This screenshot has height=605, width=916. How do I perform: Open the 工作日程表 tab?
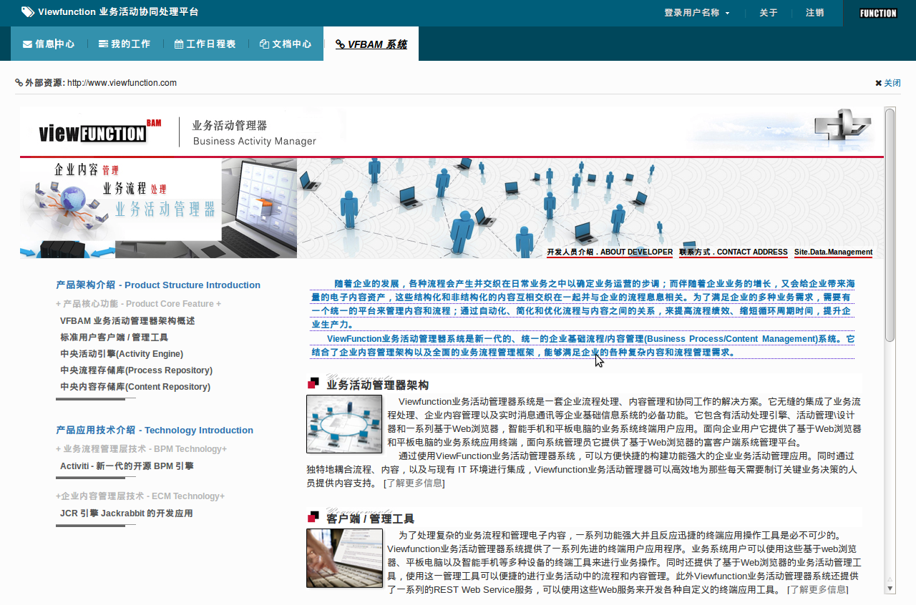205,44
